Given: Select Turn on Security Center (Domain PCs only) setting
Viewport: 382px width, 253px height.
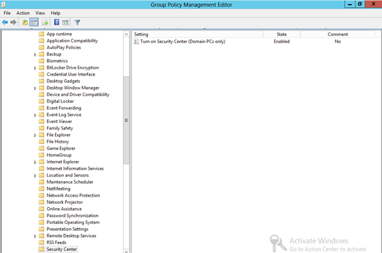Looking at the screenshot, I should 182,42.
